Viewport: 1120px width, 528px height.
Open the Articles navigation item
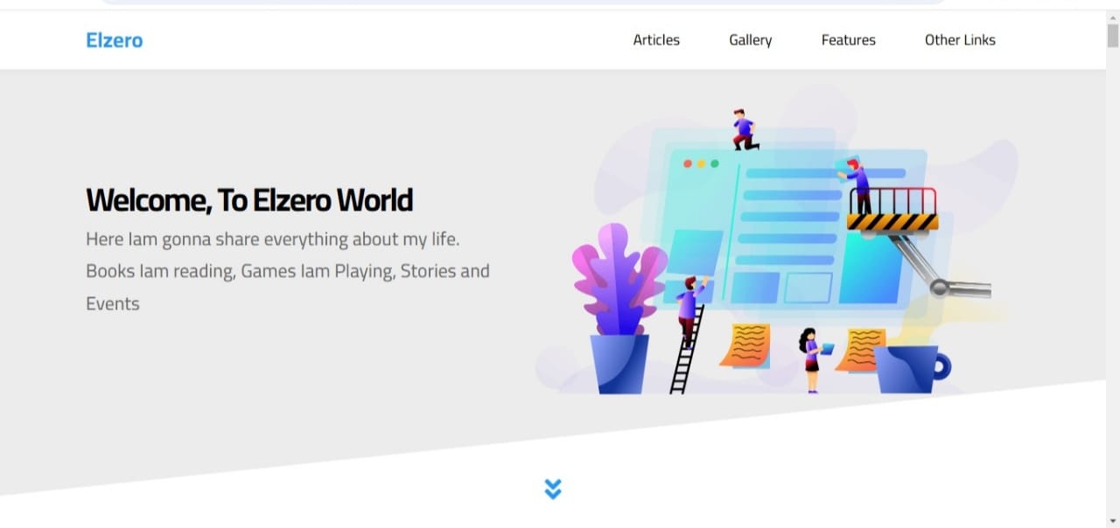(x=656, y=40)
